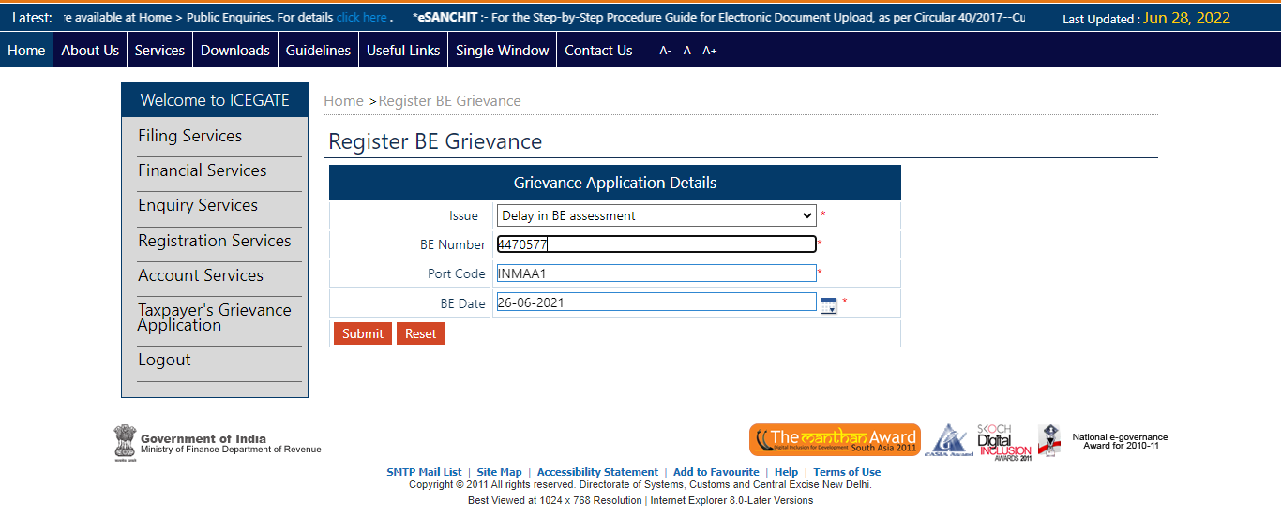
Task: Click the Government of India emblem logo
Action: coord(125,441)
